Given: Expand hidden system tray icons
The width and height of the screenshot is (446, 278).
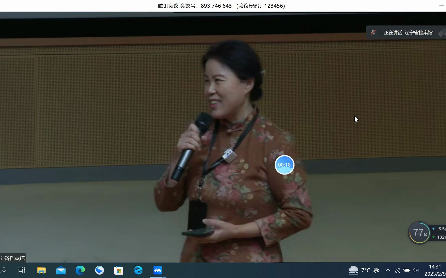Looking at the screenshot, I should [x=388, y=270].
